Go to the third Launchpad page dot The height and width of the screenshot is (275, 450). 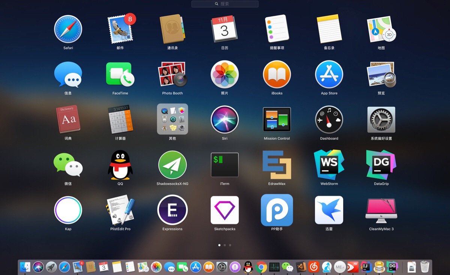click(x=230, y=245)
